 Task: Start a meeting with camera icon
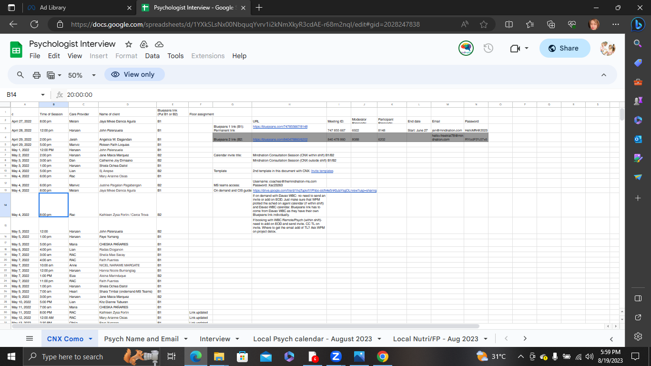(x=515, y=48)
